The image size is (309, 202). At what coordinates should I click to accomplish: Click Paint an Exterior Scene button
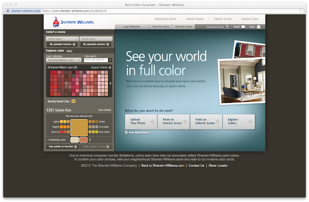tap(206, 121)
